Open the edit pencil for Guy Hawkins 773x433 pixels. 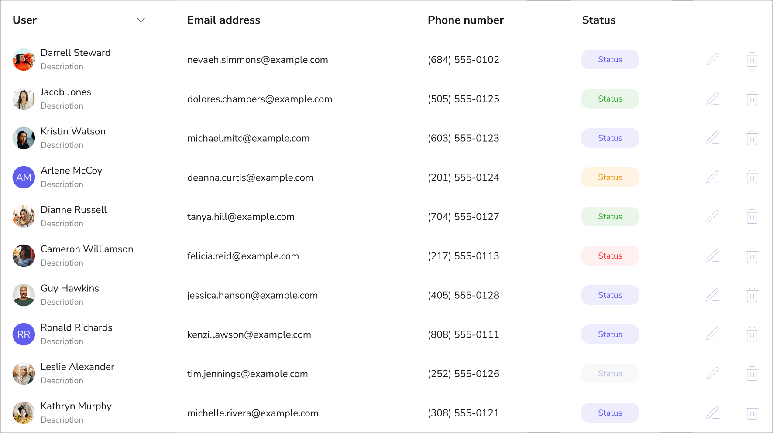(712, 295)
